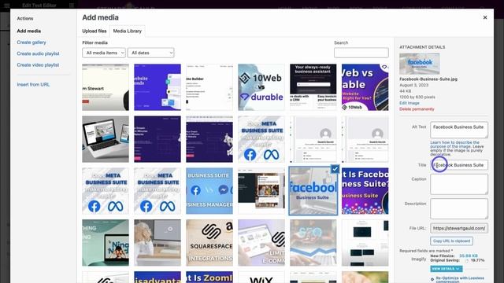Click the Edit Image link
The height and width of the screenshot is (283, 504).
(x=409, y=103)
